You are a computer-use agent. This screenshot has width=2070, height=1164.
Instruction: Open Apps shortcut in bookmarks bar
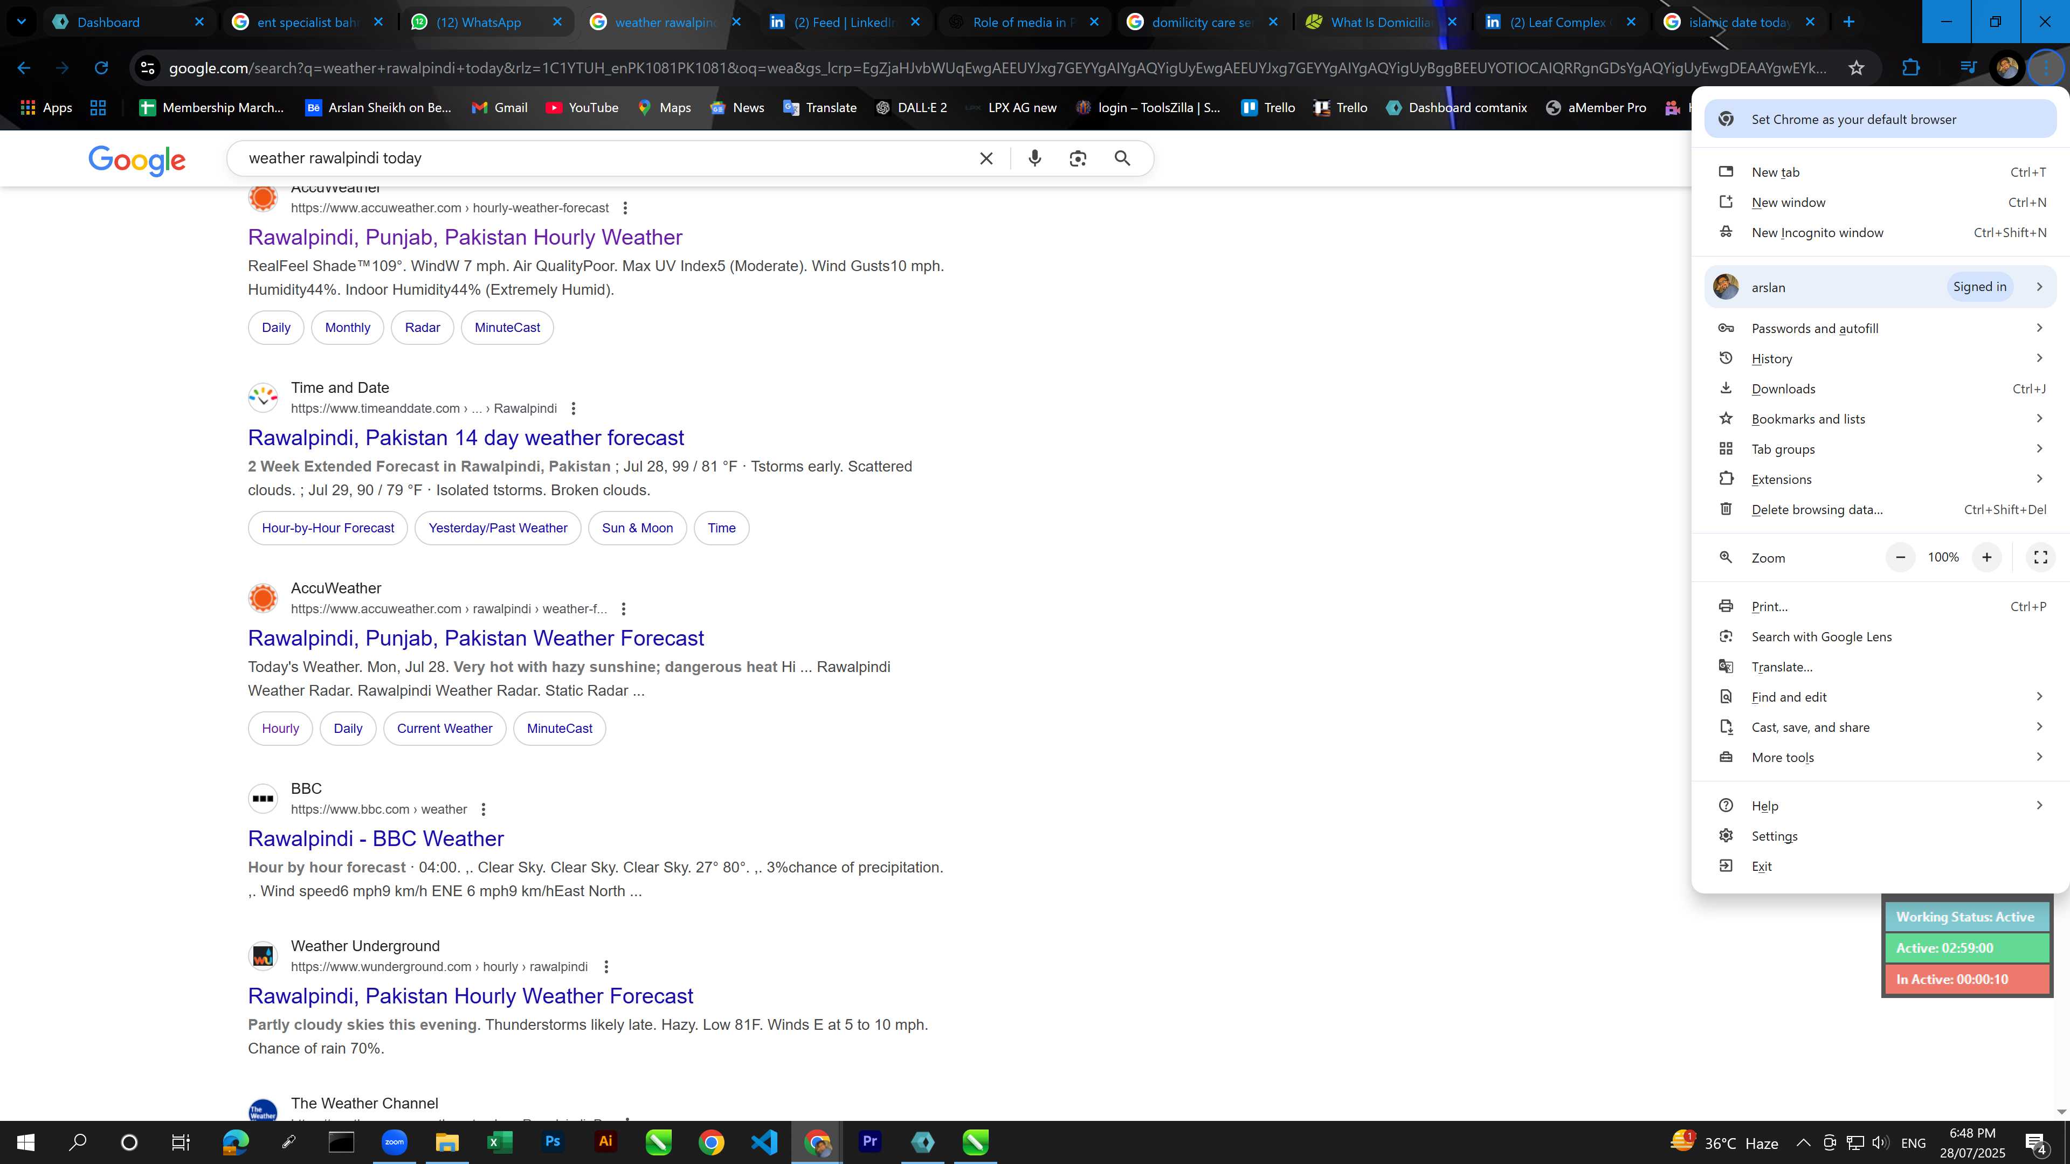tap(46, 108)
